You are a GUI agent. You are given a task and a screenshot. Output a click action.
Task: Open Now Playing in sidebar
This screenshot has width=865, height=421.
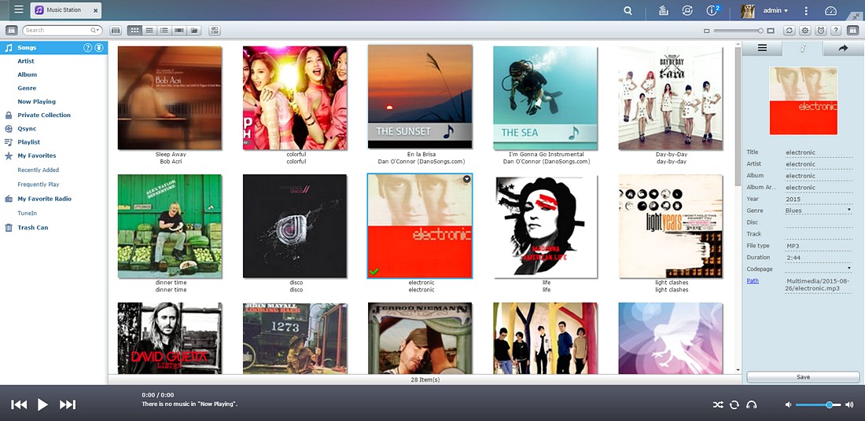coord(36,101)
